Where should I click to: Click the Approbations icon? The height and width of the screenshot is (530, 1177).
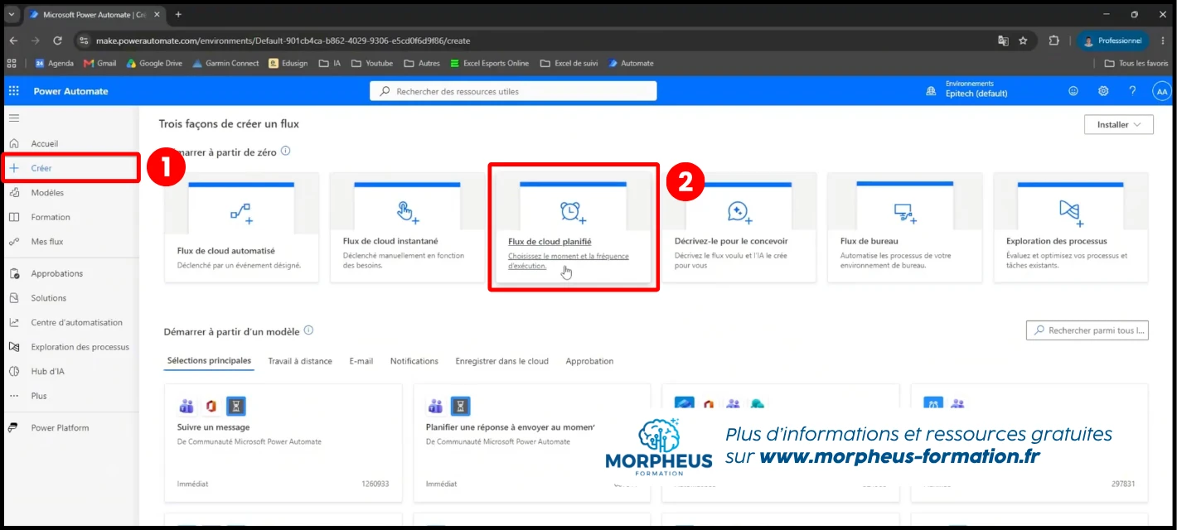[x=13, y=273]
